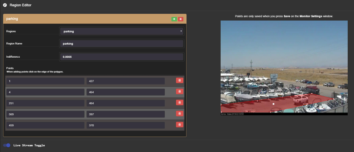Open the Regions dropdown showing parking
The height and width of the screenshot is (152, 354).
(122, 32)
